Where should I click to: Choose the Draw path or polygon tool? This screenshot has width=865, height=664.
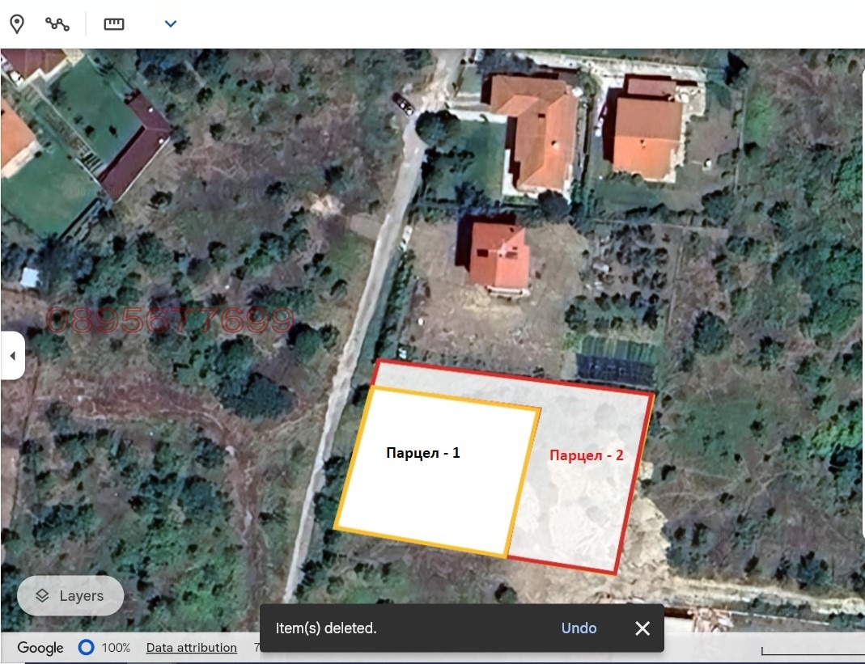tap(57, 23)
